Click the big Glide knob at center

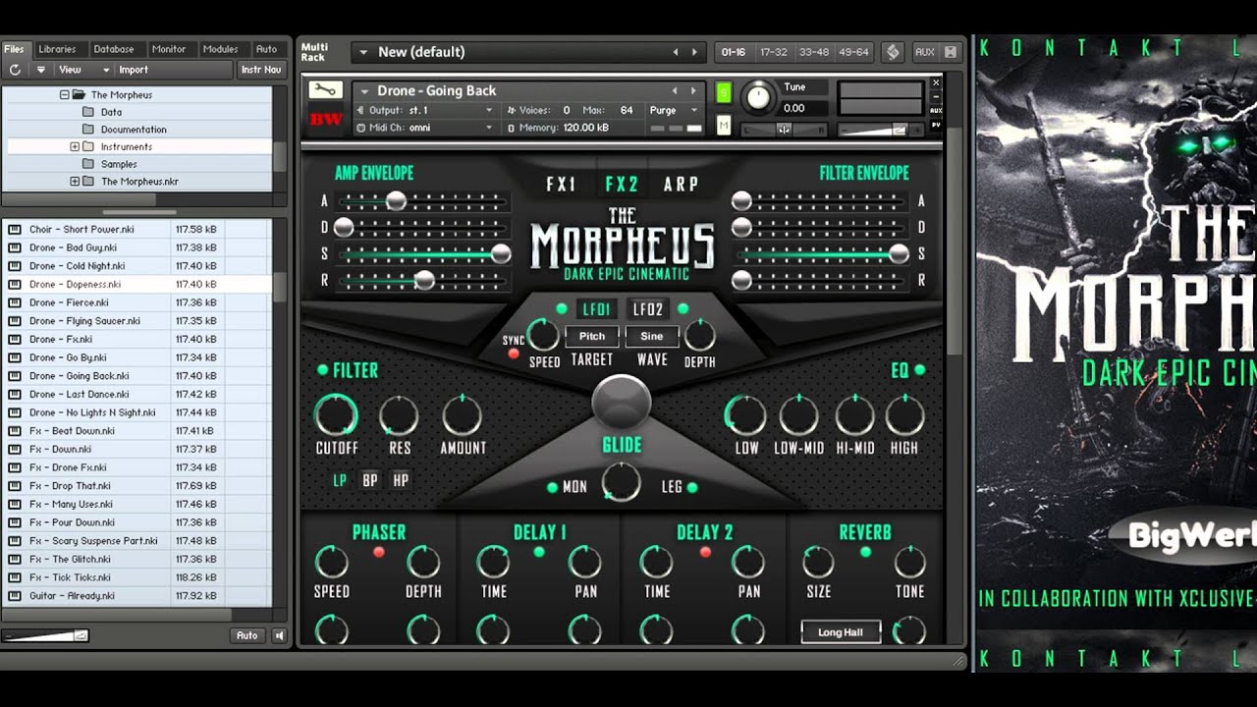point(622,402)
